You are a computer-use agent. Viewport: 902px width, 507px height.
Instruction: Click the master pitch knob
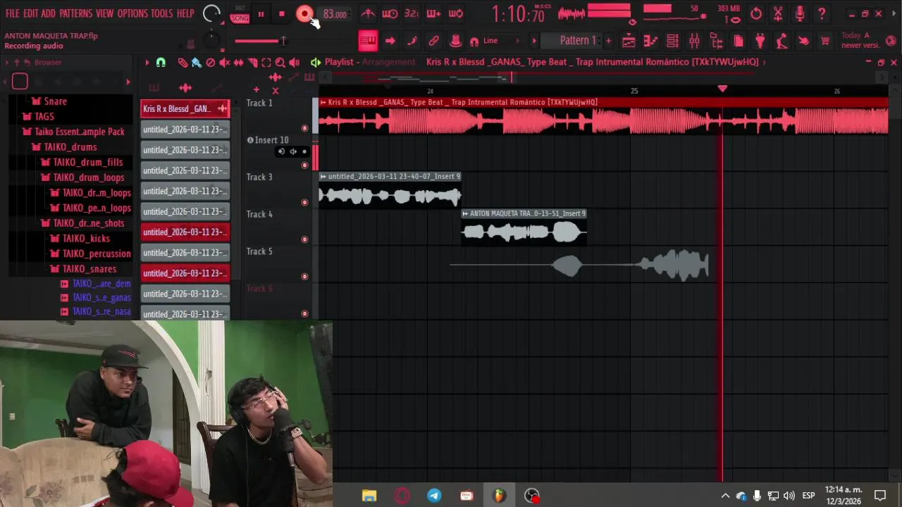211,41
